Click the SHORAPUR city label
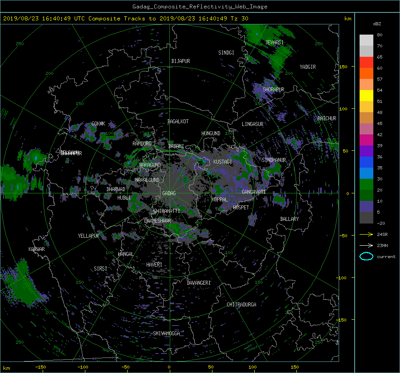This screenshot has width=400, height=373. 273,90
